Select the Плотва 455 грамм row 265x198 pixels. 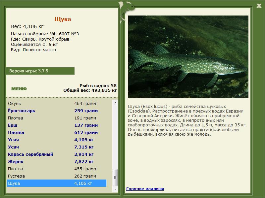[x=57, y=169]
